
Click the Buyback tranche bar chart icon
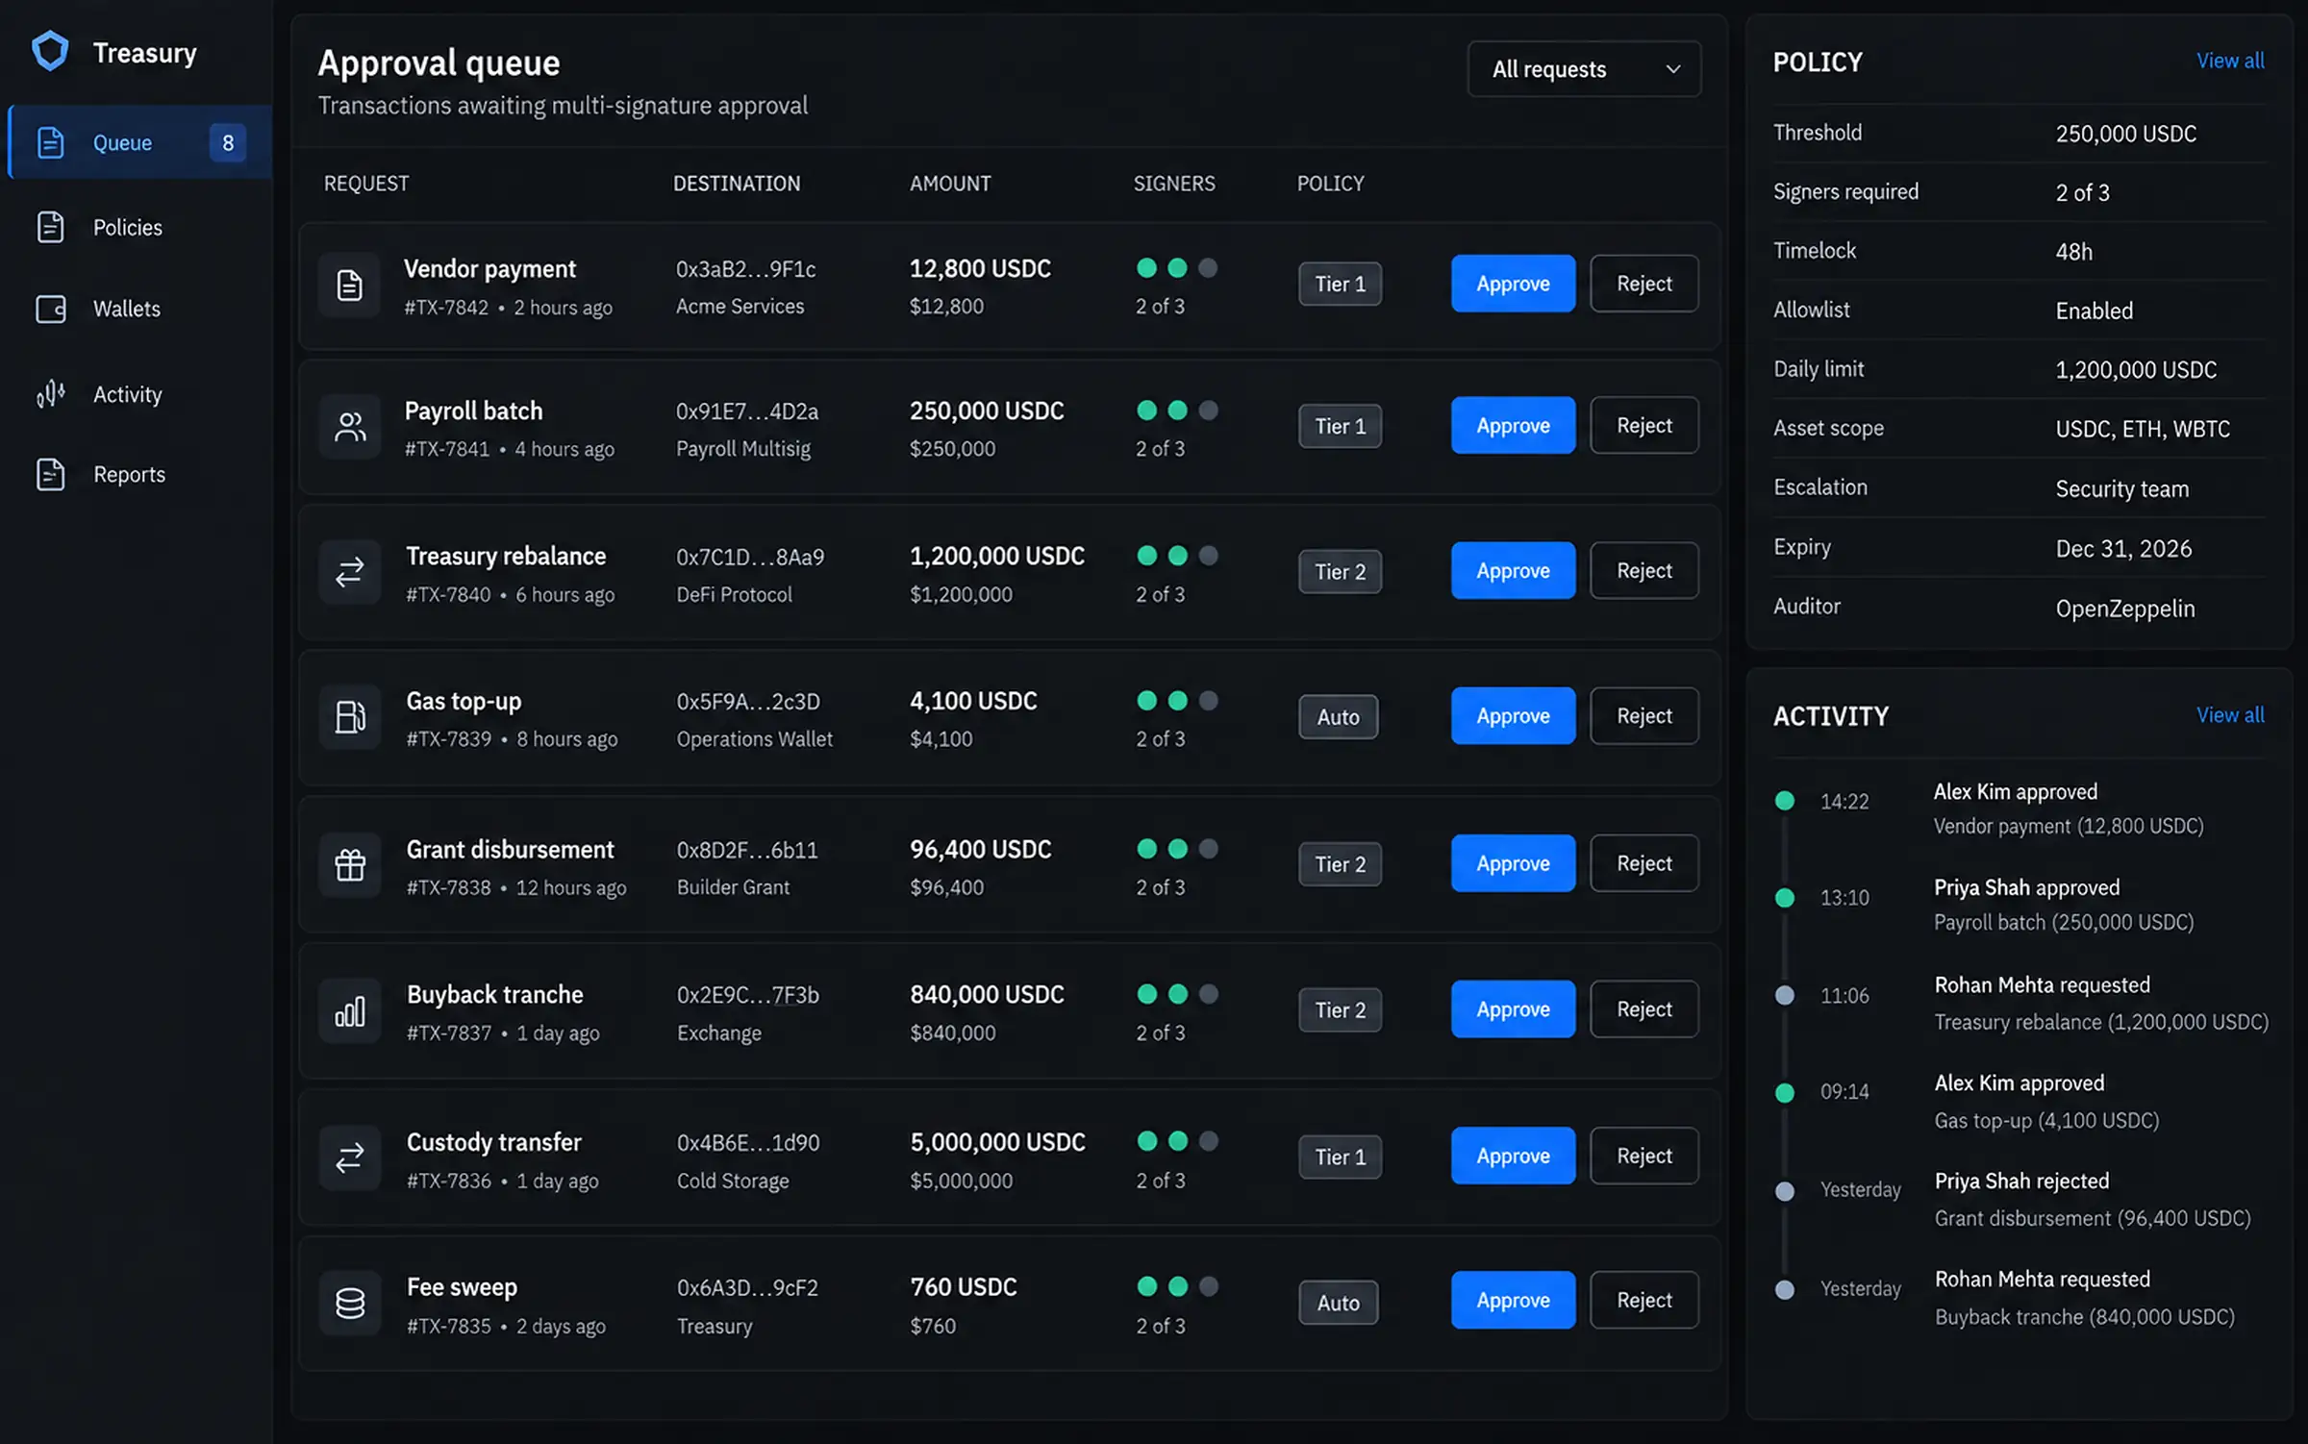tap(350, 1011)
